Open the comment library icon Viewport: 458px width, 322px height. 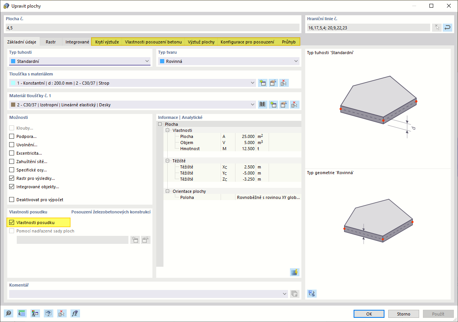point(295,294)
